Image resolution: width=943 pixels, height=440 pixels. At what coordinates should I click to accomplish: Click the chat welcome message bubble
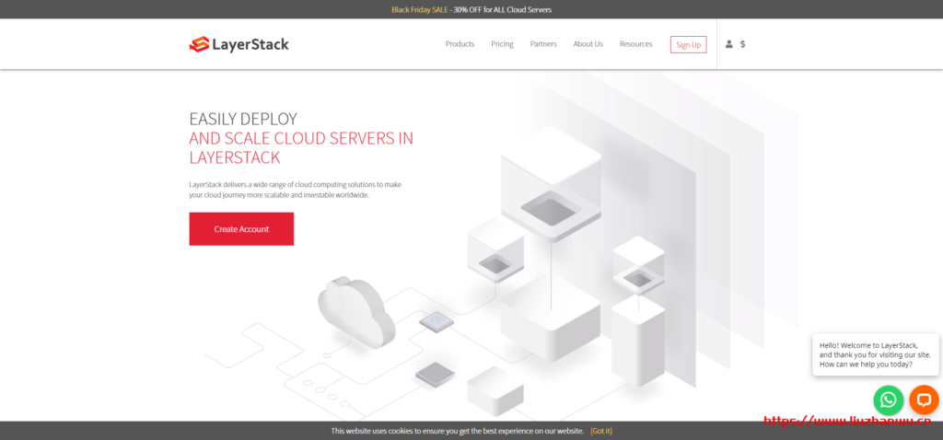click(875, 354)
